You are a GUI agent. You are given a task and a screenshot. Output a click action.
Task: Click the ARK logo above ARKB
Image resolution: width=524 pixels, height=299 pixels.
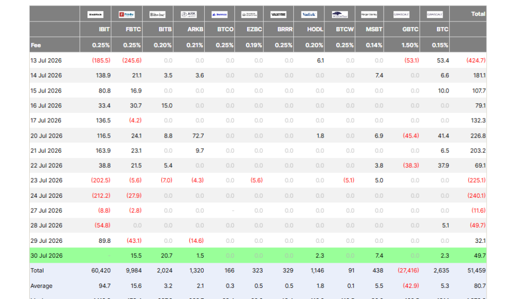click(x=189, y=15)
